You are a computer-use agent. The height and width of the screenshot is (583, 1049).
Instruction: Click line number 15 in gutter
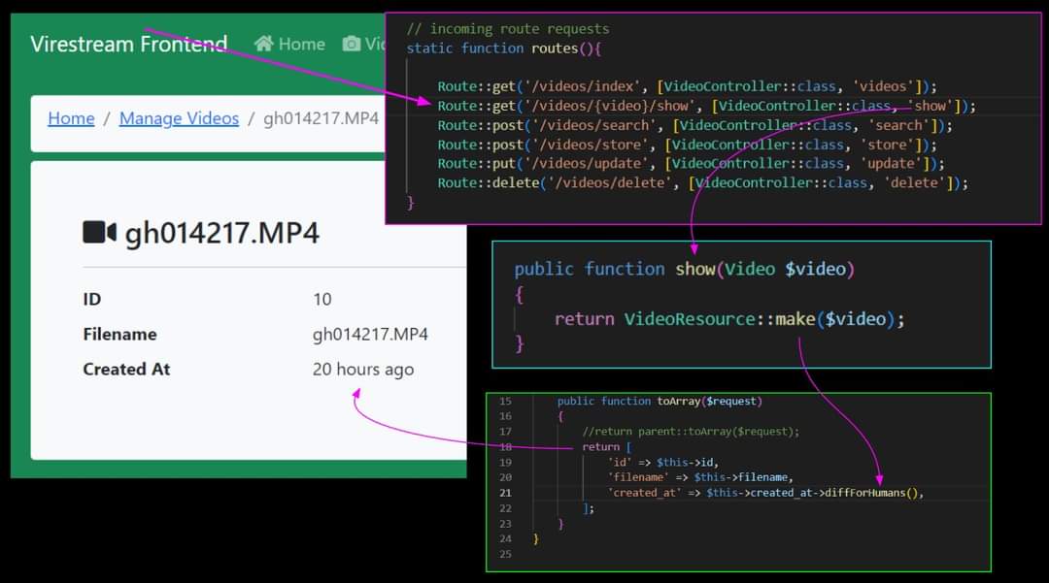(x=505, y=401)
